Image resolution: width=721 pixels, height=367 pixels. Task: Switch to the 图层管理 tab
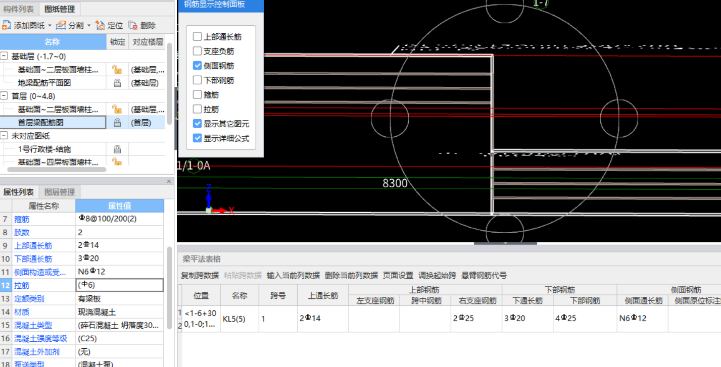tap(60, 192)
